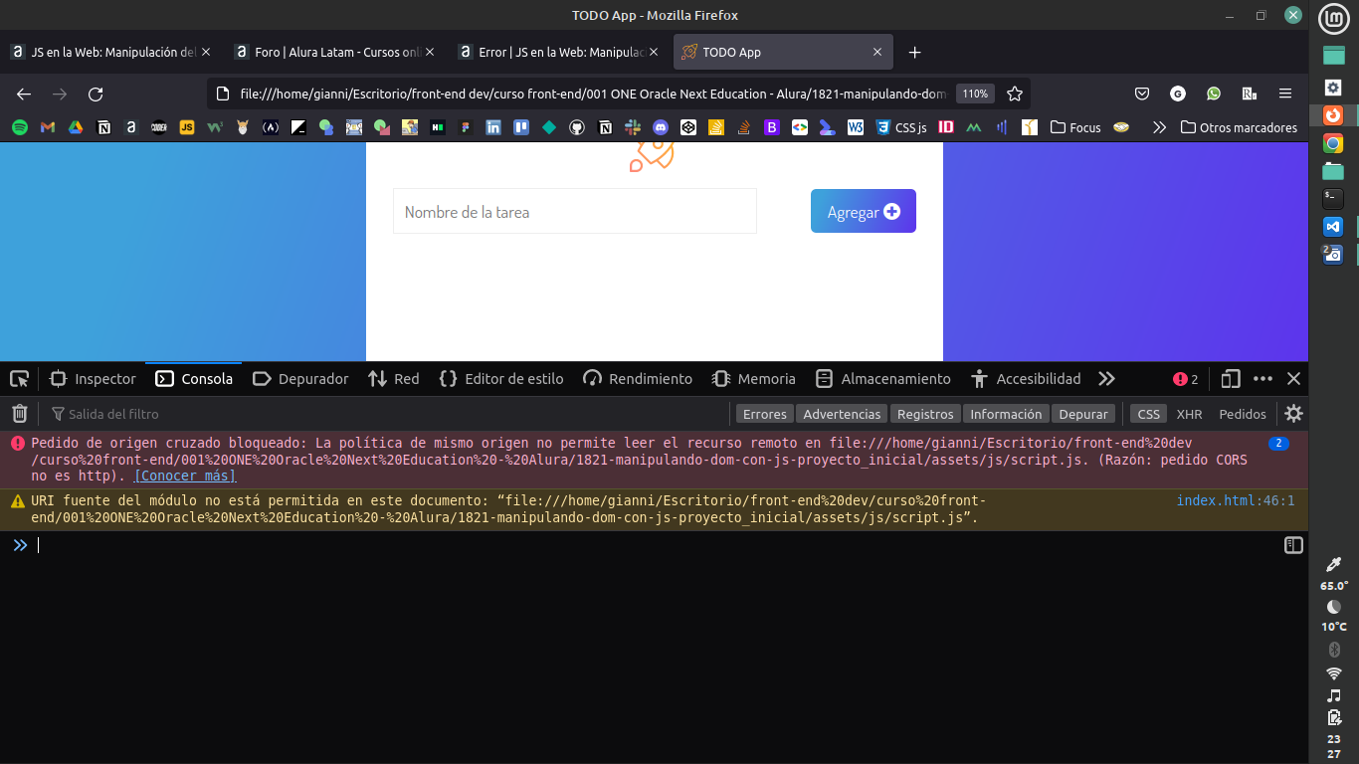Open the Bootstrap bookmark icon
This screenshot has width=1359, height=764.
[x=771, y=127]
